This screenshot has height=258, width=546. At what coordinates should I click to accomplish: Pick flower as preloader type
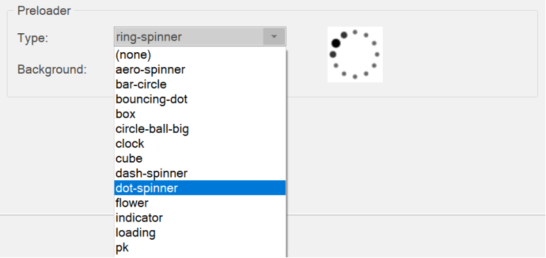pyautogui.click(x=200, y=203)
